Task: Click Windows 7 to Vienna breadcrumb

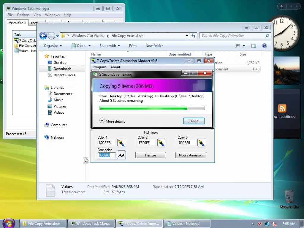Action: [x=88, y=36]
